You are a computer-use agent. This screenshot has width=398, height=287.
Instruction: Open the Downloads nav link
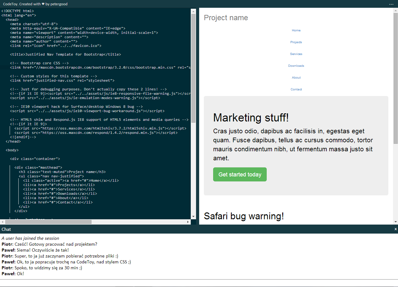tap(296, 66)
